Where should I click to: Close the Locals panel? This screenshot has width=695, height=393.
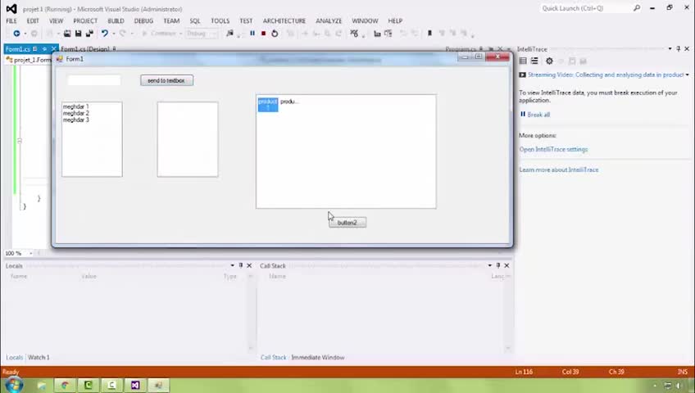[x=249, y=265]
